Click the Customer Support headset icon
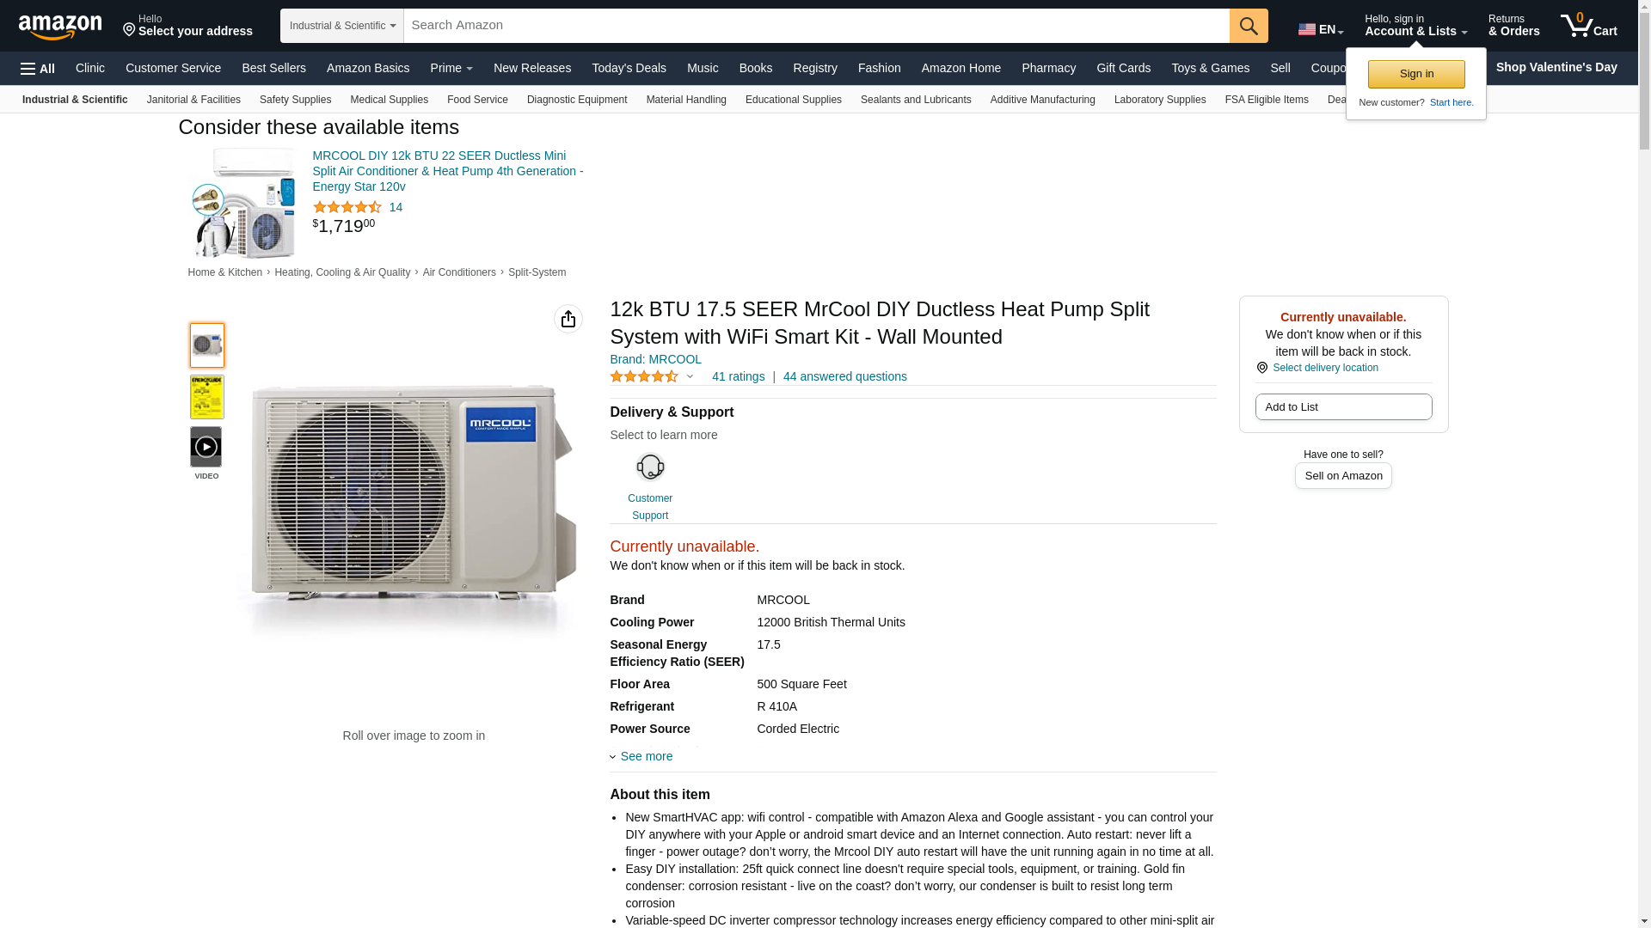Image resolution: width=1651 pixels, height=928 pixels. coord(650,467)
